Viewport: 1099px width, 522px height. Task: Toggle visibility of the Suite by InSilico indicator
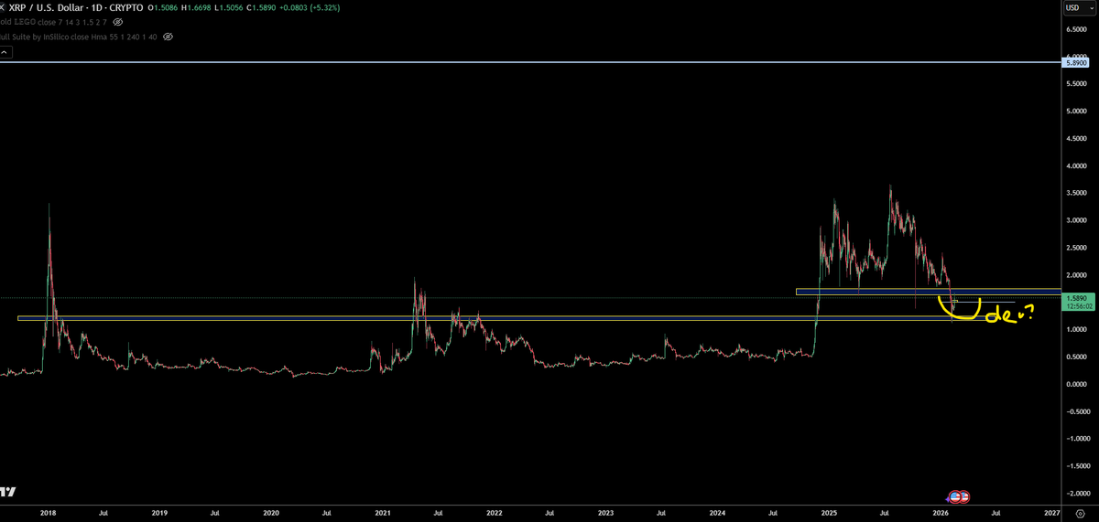point(168,37)
